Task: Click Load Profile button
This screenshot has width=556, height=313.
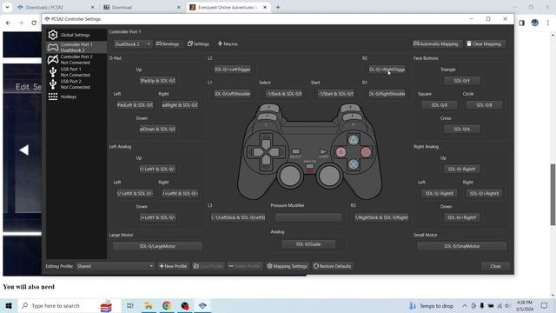Action: tap(208, 266)
